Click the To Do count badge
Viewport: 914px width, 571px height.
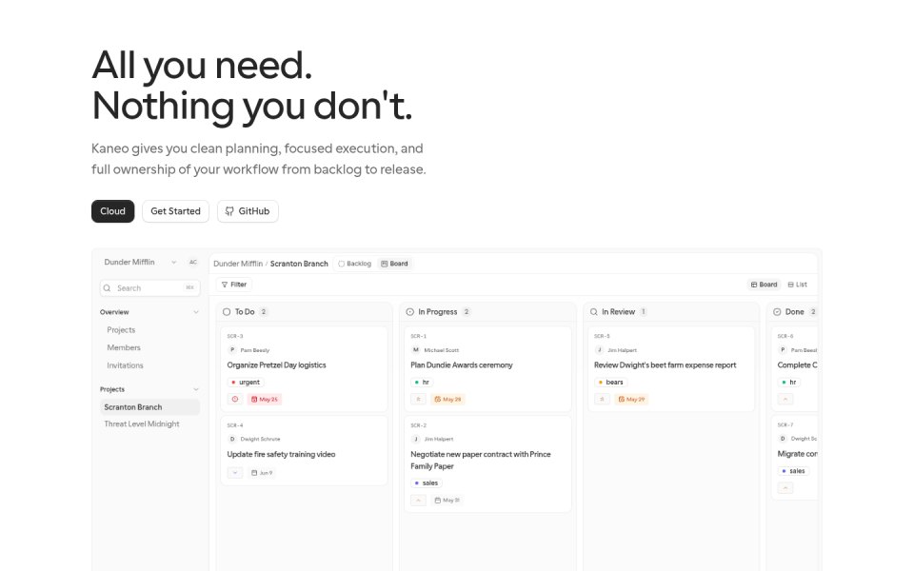pyautogui.click(x=264, y=312)
